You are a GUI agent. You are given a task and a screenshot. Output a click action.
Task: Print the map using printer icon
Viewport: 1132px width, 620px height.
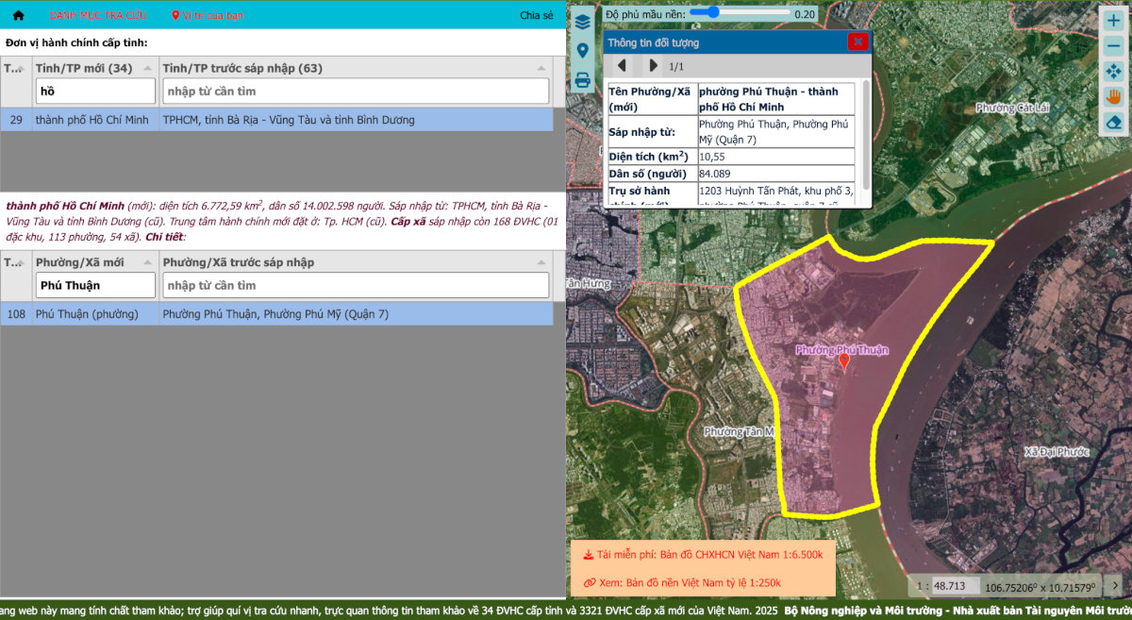click(x=582, y=80)
